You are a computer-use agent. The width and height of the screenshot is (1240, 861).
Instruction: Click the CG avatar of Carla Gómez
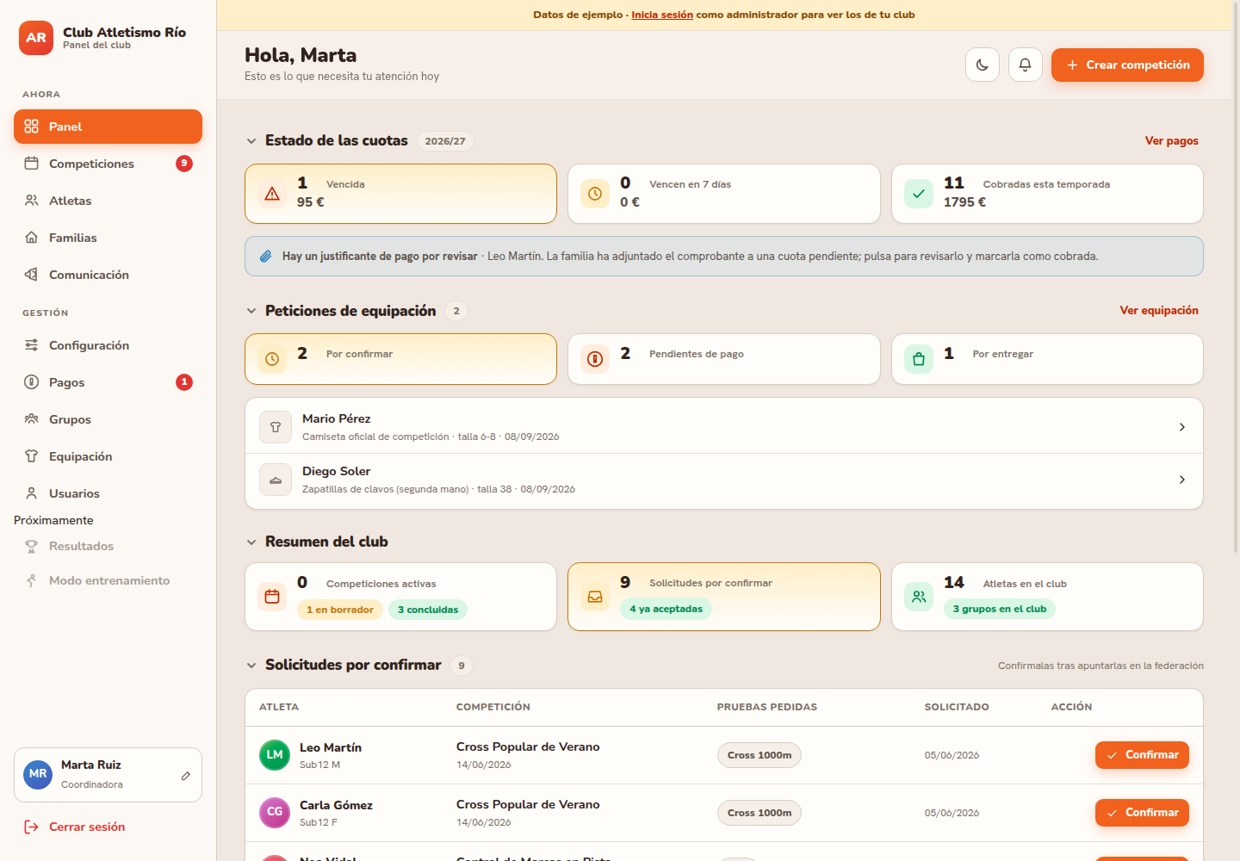(275, 813)
